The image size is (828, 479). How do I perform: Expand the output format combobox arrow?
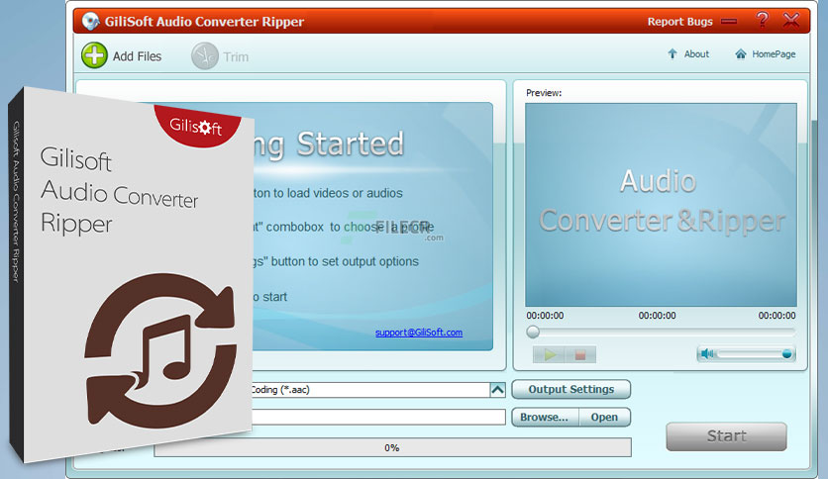click(x=497, y=390)
